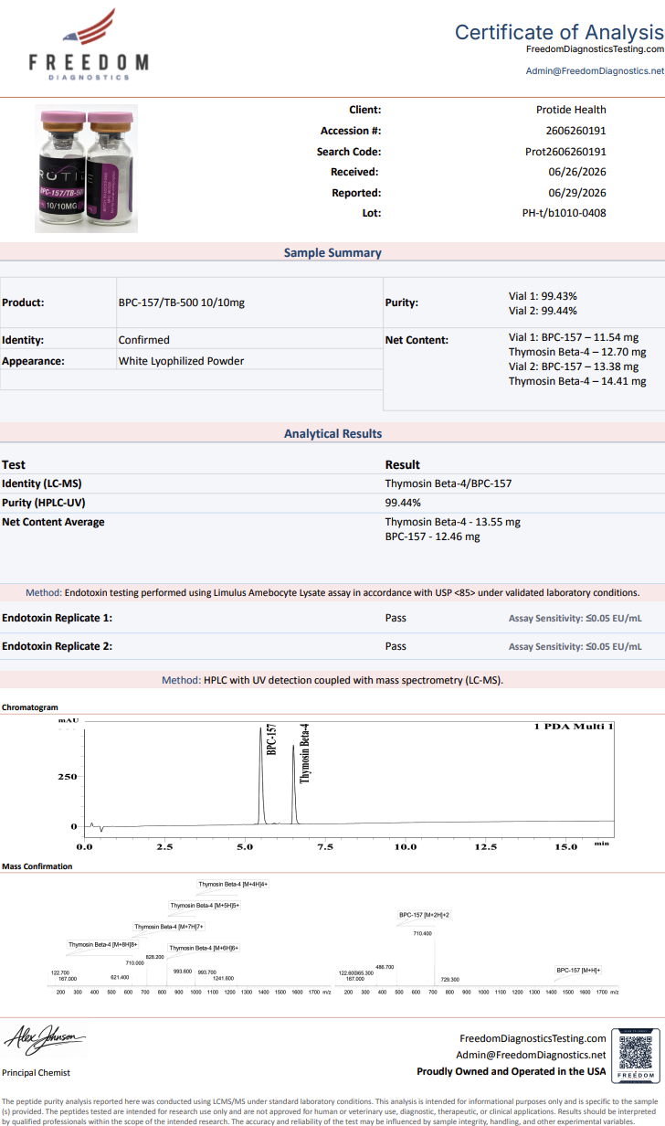Image resolution: width=665 pixels, height=1126 pixels.
Task: Click the Alex Johnson signature
Action: [x=44, y=1039]
